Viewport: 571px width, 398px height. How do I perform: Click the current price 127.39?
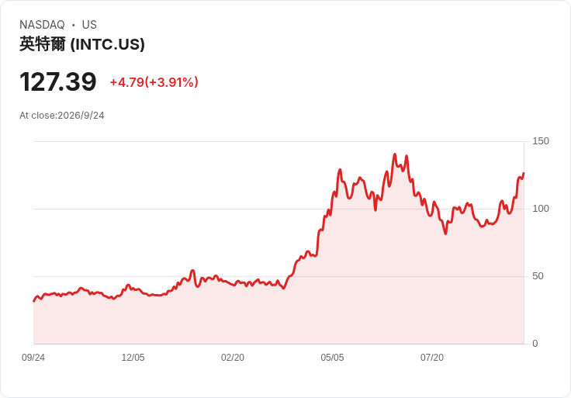[58, 81]
